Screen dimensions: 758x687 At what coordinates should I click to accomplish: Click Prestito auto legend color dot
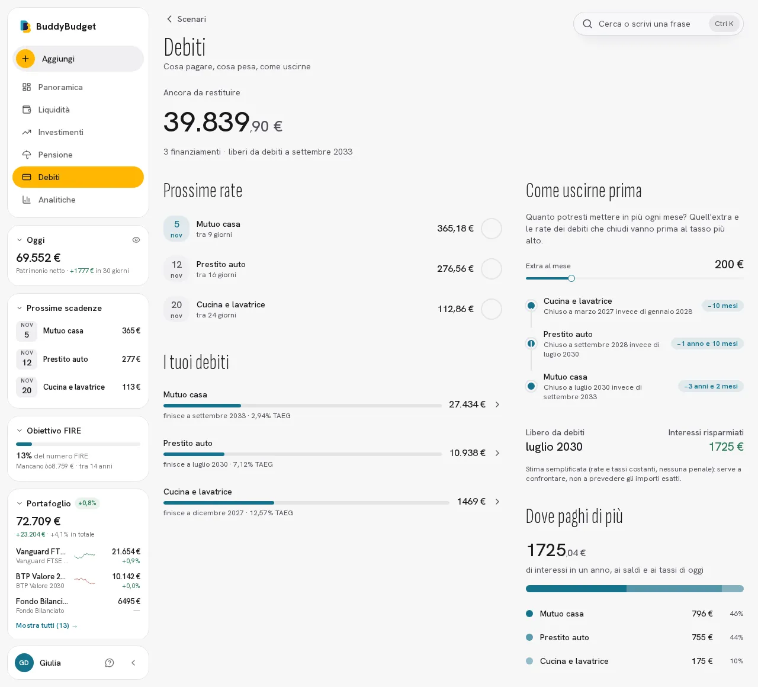[529, 637]
